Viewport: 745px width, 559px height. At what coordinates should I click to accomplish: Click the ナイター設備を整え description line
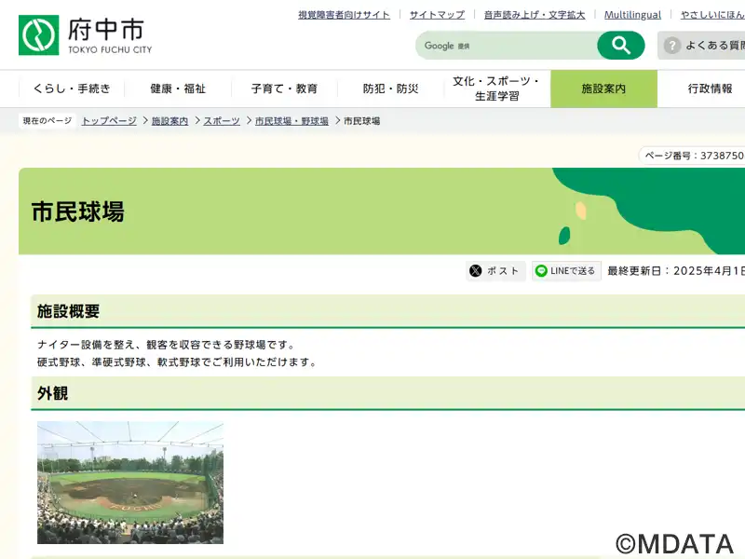click(168, 345)
